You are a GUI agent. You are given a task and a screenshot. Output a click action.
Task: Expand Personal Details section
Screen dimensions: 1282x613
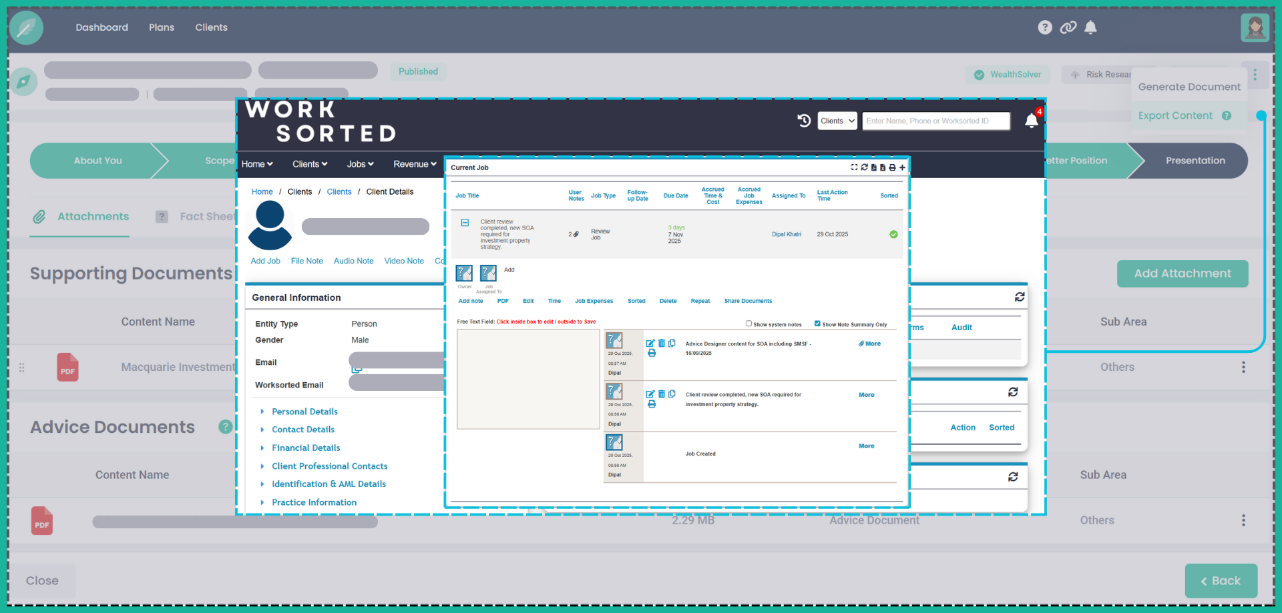[x=304, y=412]
